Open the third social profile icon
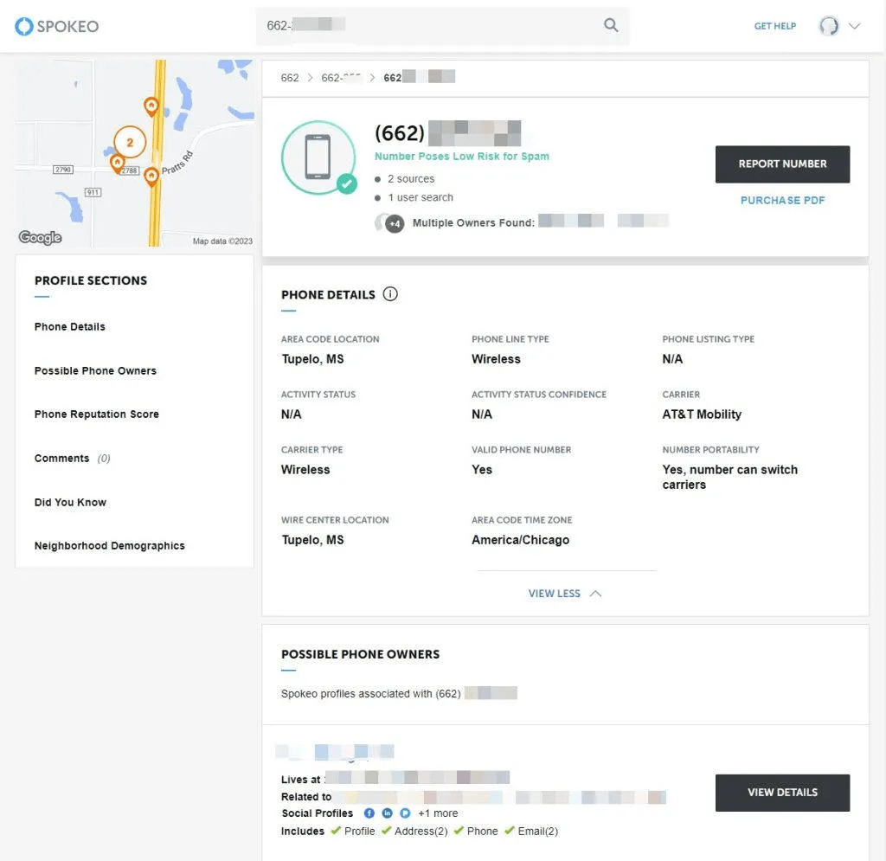 (405, 813)
